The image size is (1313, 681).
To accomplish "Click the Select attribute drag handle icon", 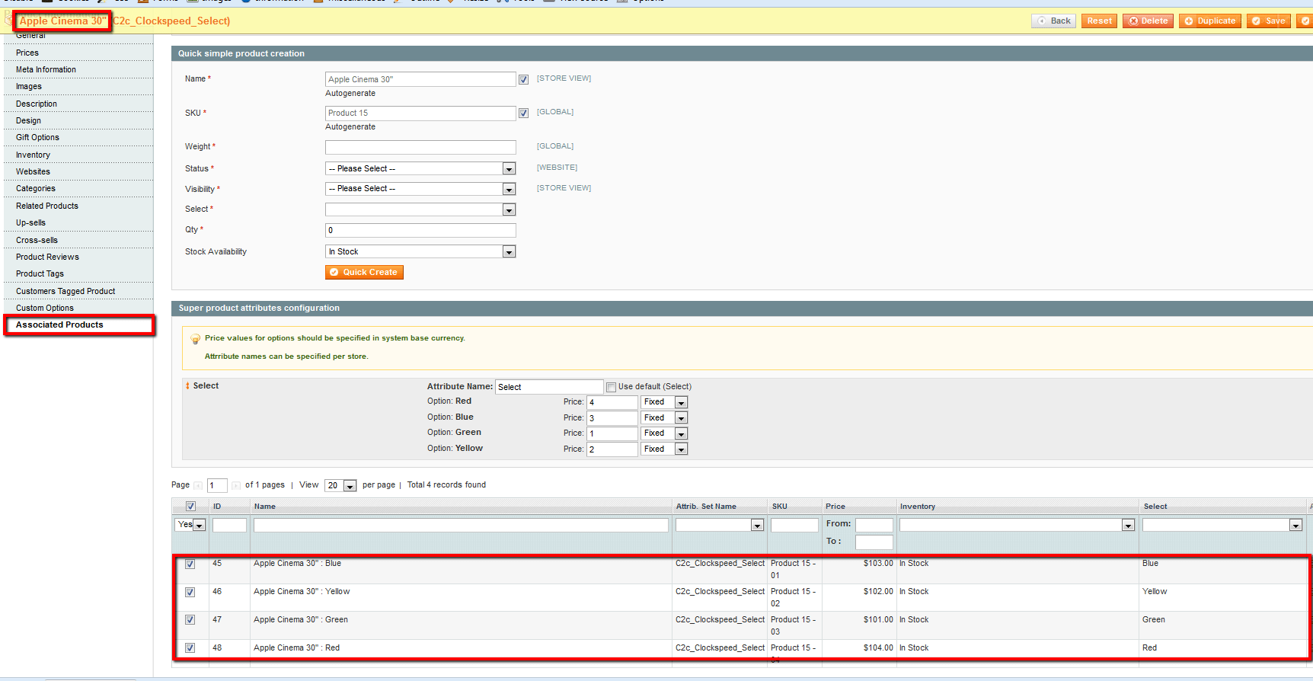I will 187,386.
